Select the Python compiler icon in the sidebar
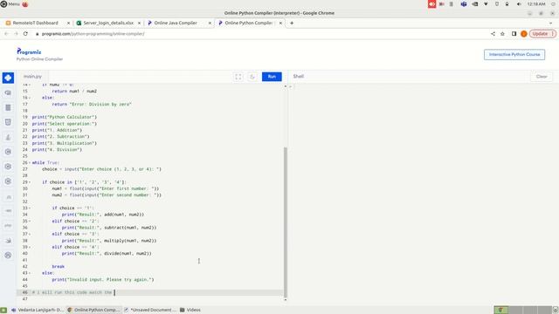The image size is (559, 314). pyautogui.click(x=8, y=78)
